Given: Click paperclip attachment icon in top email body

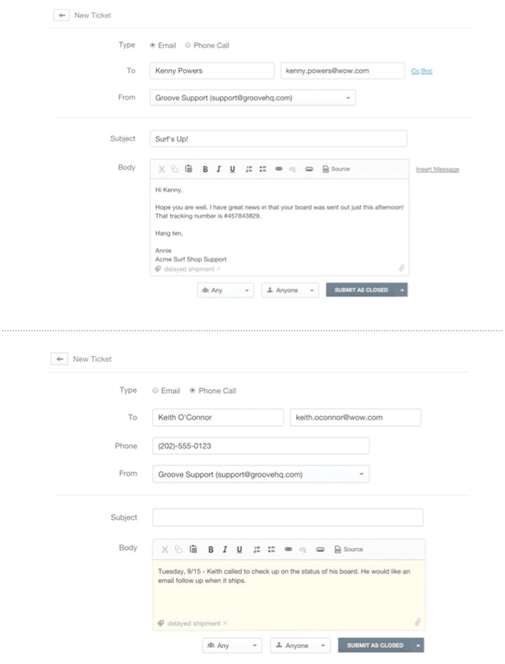Looking at the screenshot, I should click(401, 268).
